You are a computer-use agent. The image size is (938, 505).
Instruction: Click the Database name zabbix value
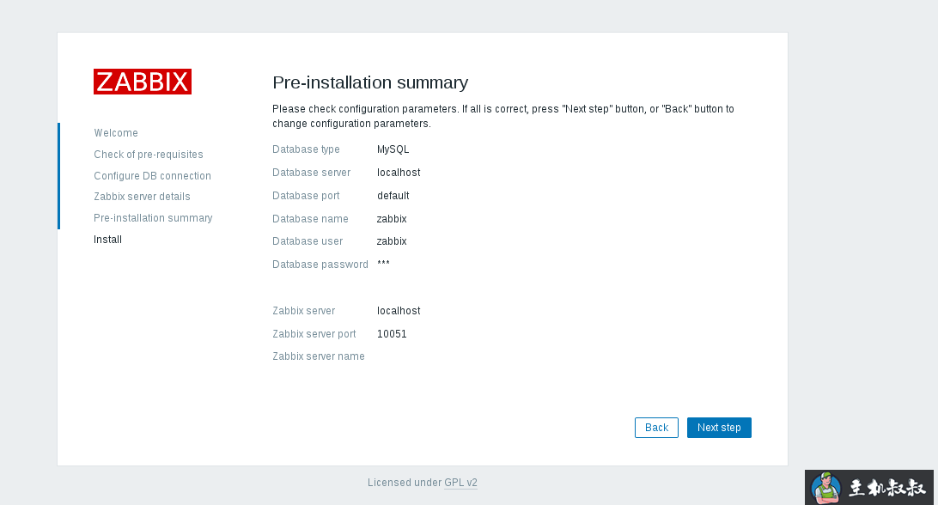click(392, 219)
